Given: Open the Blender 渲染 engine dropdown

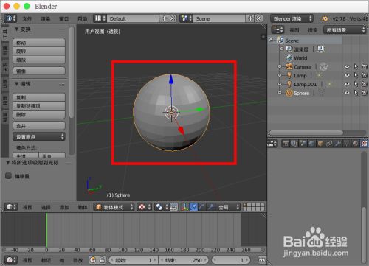Looking at the screenshot, I should 292,18.
